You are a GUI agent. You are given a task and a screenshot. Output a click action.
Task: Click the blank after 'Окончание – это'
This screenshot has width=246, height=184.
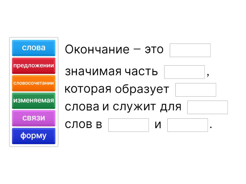tap(190, 50)
